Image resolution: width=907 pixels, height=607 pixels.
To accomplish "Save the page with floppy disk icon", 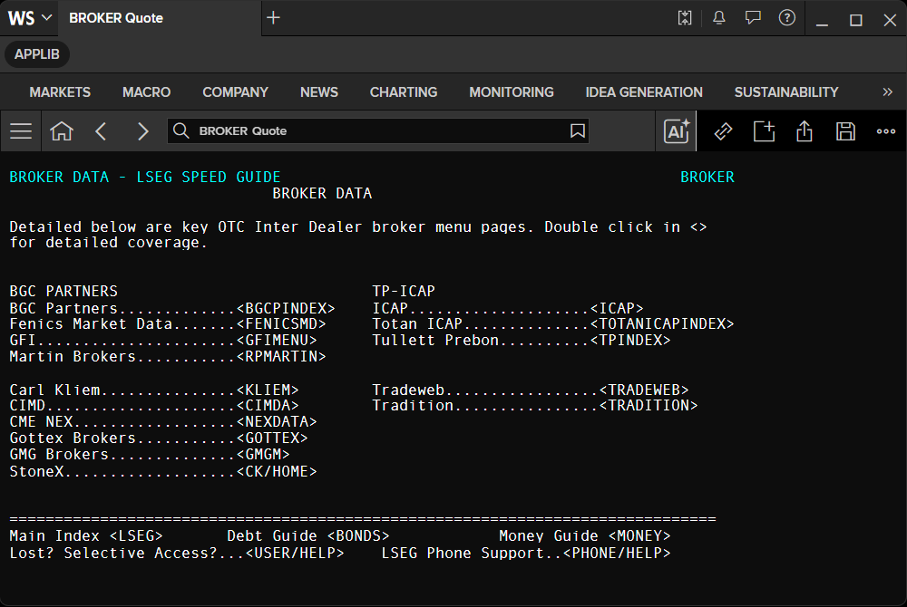I will click(x=845, y=131).
